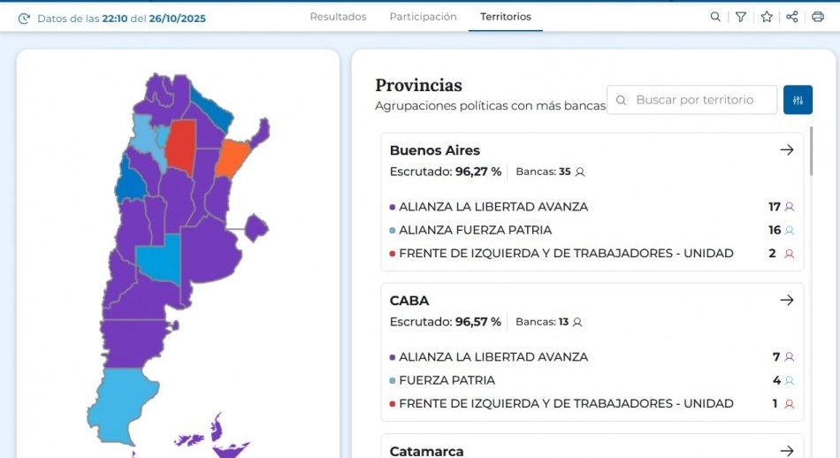Click Escrutado: 96,57 % text

click(445, 322)
